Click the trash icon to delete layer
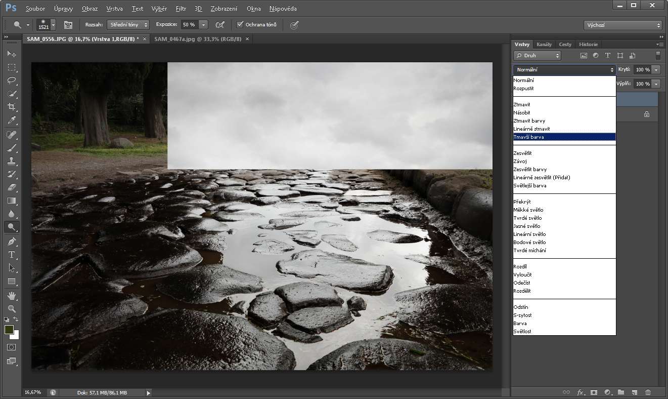The width and height of the screenshot is (668, 399). click(x=648, y=392)
